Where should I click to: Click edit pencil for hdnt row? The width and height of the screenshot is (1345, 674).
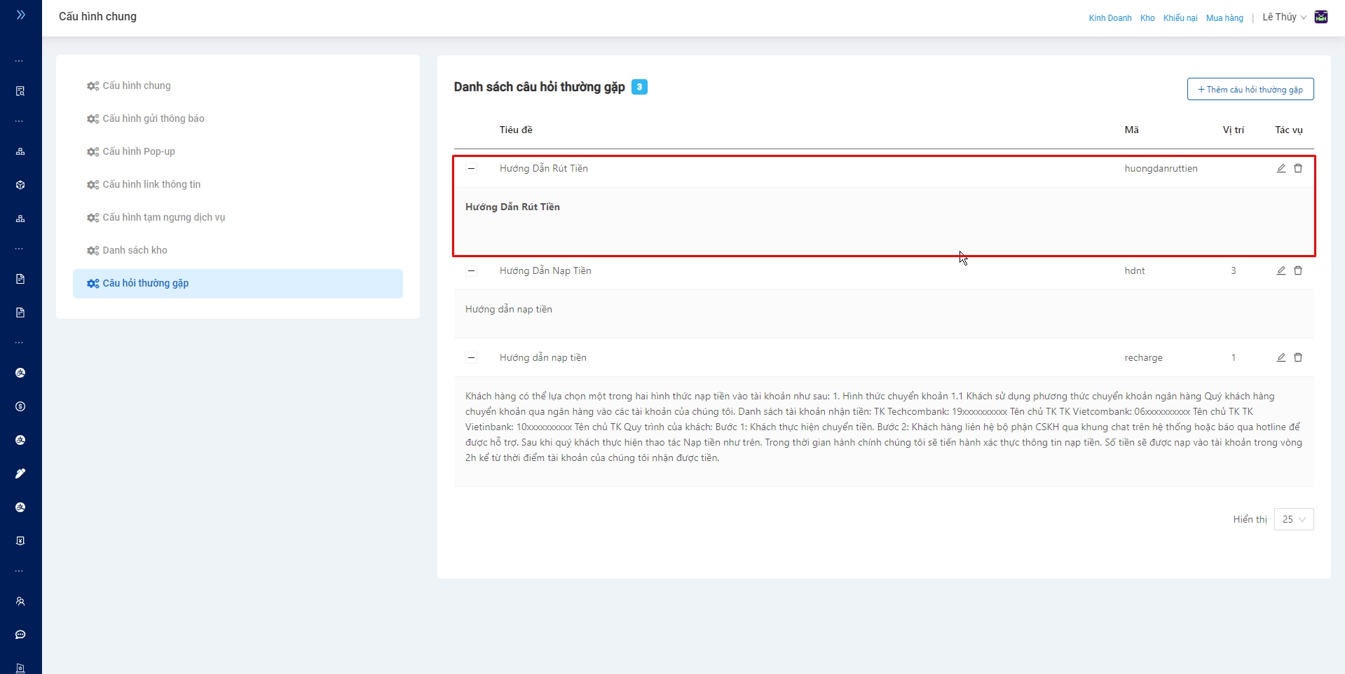click(x=1281, y=270)
